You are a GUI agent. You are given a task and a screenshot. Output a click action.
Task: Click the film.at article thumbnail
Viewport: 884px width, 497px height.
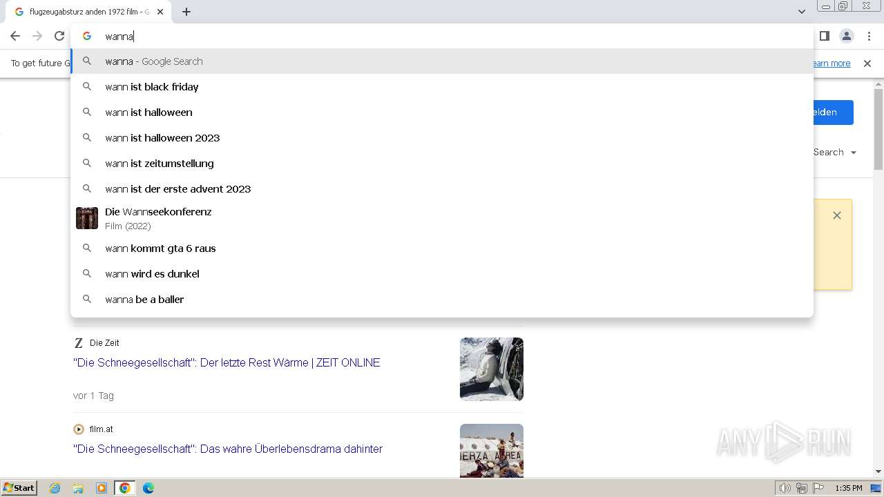[x=492, y=451]
